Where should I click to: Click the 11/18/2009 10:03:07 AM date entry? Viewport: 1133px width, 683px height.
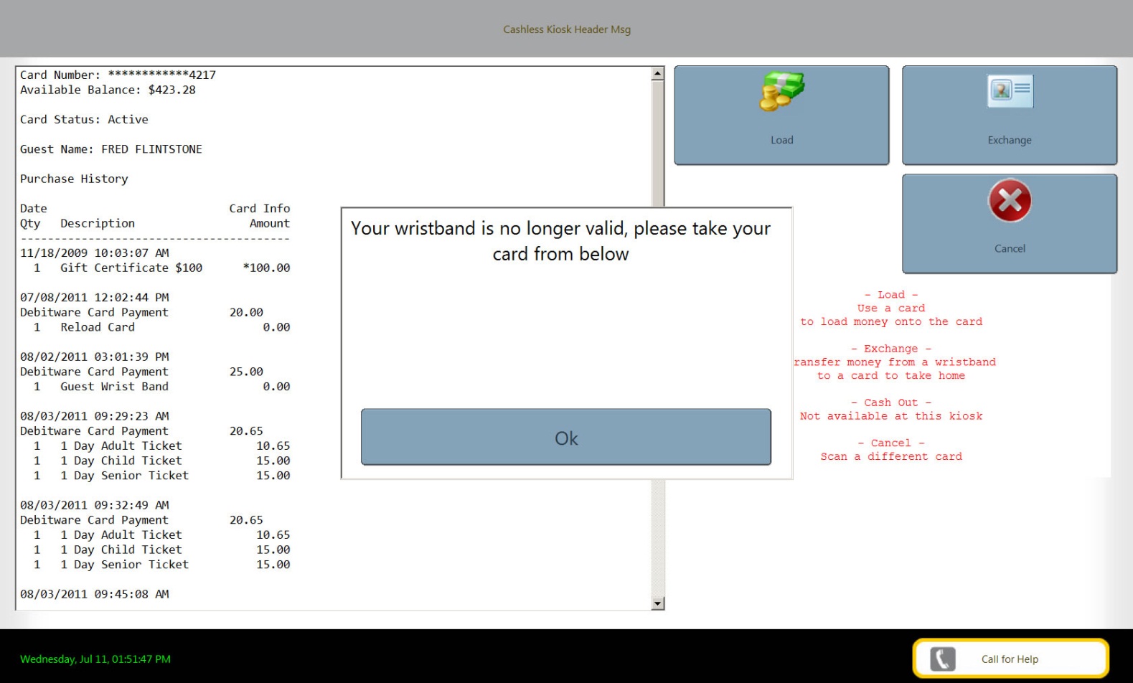click(x=95, y=253)
